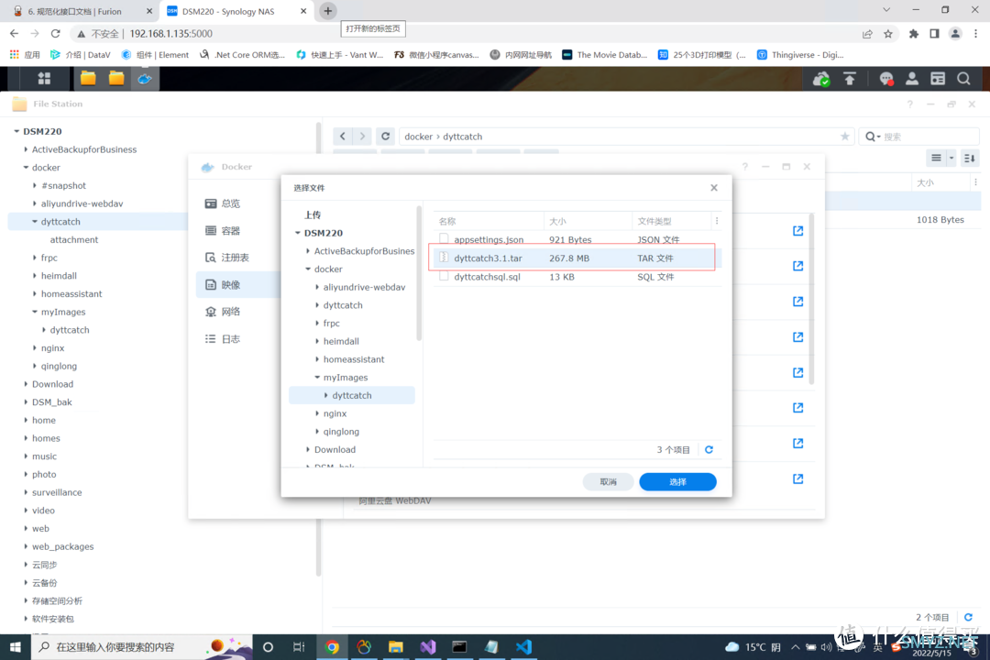Open The Movie Database bookmark
The height and width of the screenshot is (660, 990).
[x=605, y=55]
